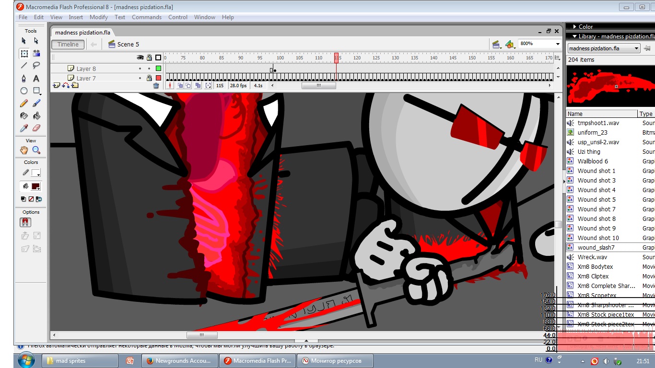Viewport: 655px width, 368px height.
Task: Click the Insert Layer icon
Action: [57, 85]
